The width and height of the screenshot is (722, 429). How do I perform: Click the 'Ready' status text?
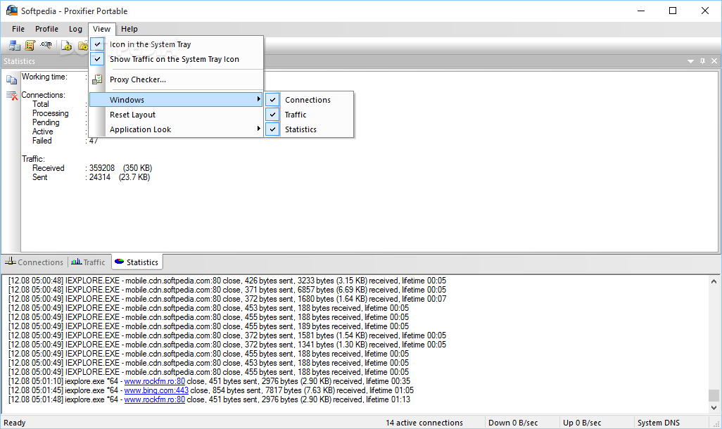click(x=15, y=423)
